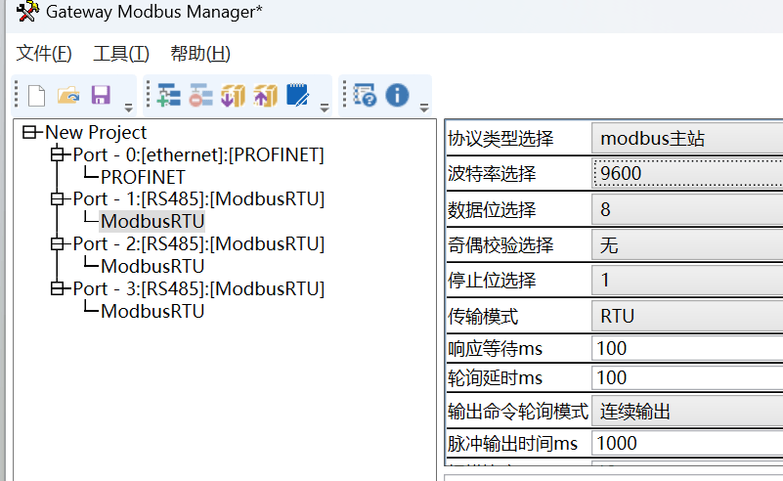Click the blue notepad edit icon
Screen dimensions: 783x481
point(297,95)
